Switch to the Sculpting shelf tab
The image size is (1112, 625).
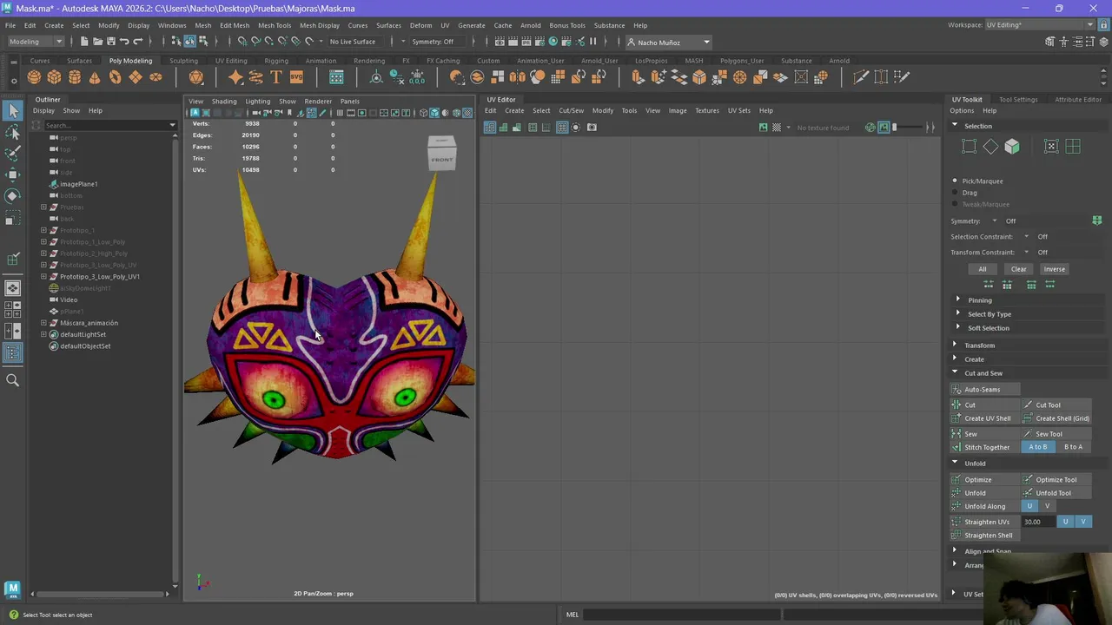[x=183, y=61]
